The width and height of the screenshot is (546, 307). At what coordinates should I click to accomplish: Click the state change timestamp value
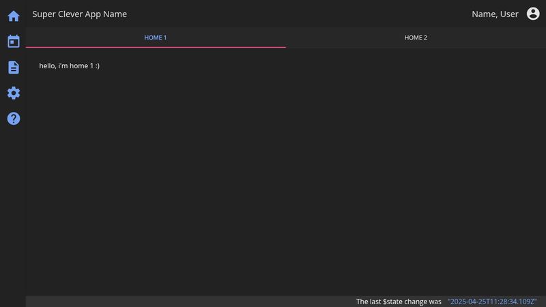pos(492,302)
